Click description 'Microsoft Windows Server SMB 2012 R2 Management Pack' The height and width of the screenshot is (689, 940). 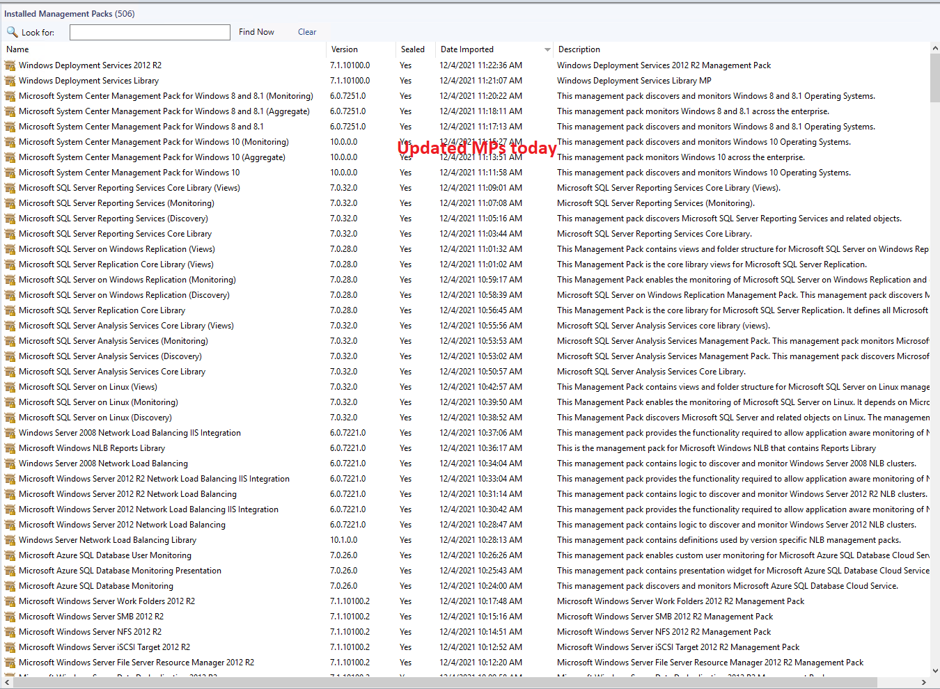(665, 617)
